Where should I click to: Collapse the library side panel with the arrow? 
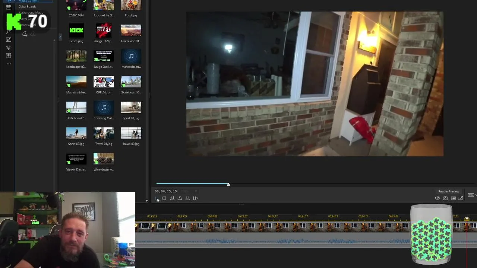pos(60,37)
